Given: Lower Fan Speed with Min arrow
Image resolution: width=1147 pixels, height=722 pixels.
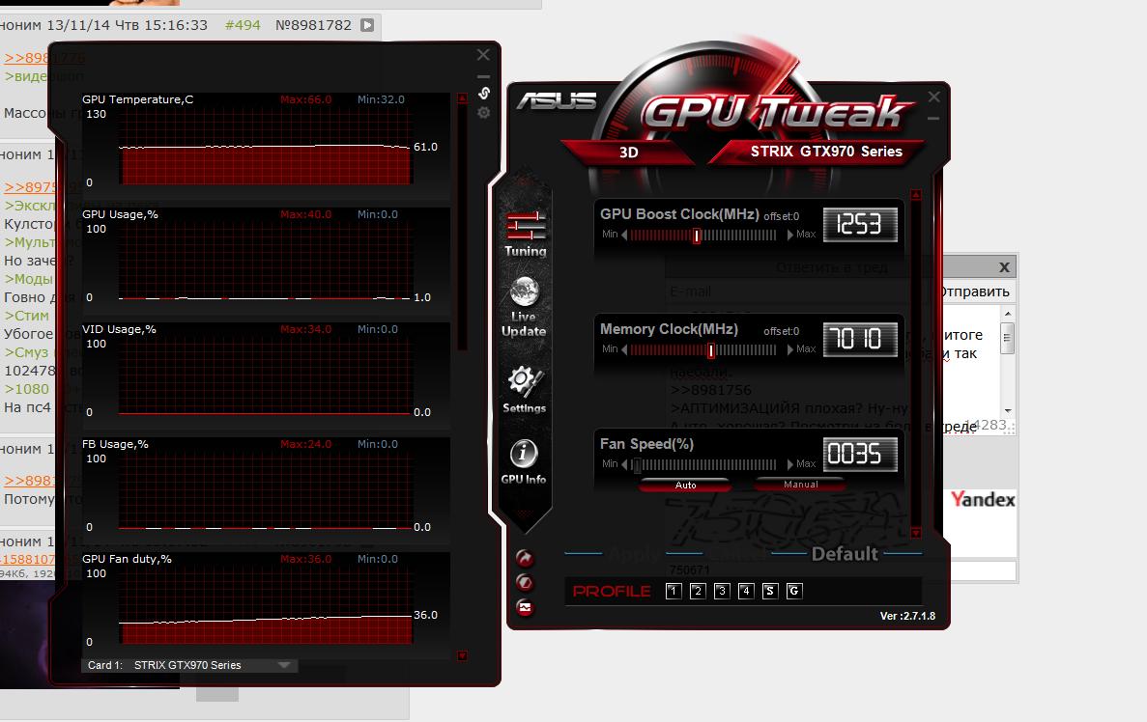Looking at the screenshot, I should (x=624, y=464).
